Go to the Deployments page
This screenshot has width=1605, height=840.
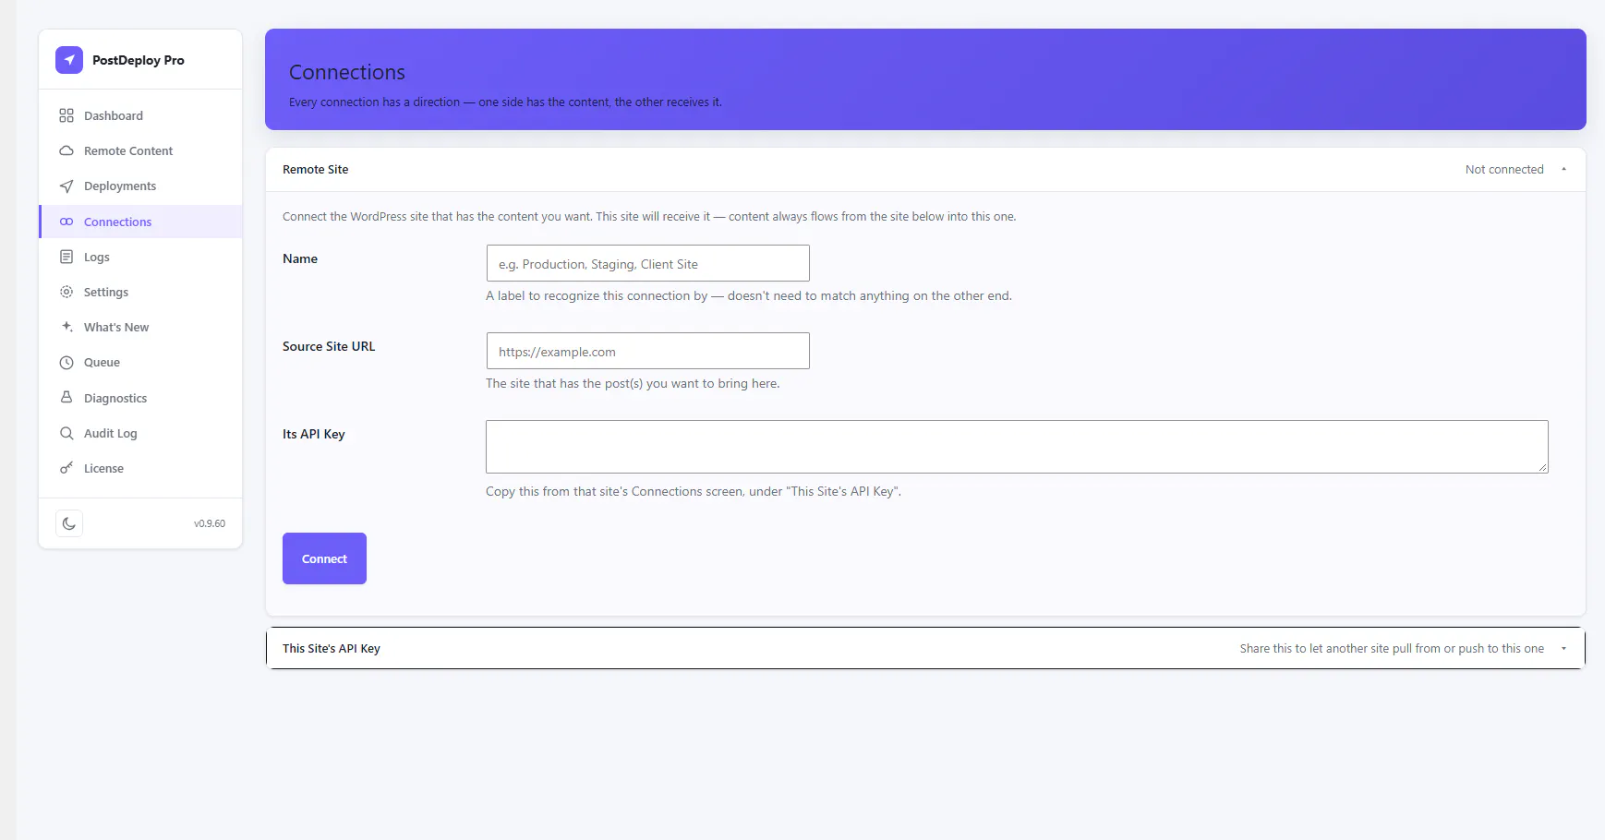(x=140, y=186)
